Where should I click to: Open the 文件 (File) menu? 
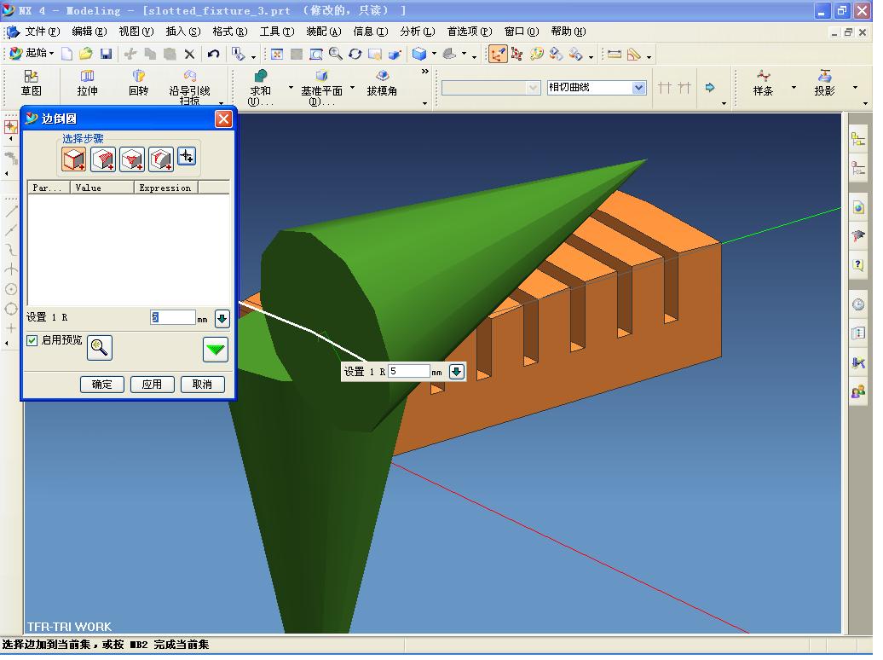point(43,32)
